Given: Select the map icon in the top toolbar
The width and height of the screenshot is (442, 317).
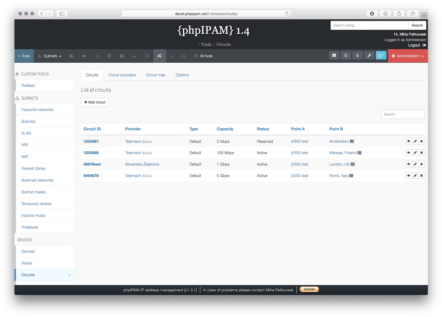Looking at the screenshot, I should [x=122, y=56].
